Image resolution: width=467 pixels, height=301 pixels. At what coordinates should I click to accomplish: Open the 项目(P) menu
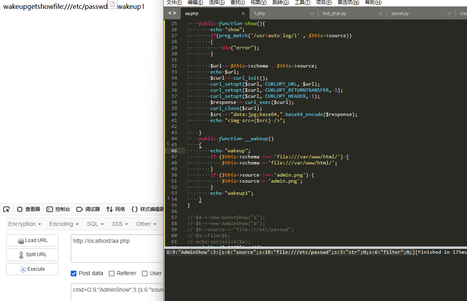coord(324,2)
